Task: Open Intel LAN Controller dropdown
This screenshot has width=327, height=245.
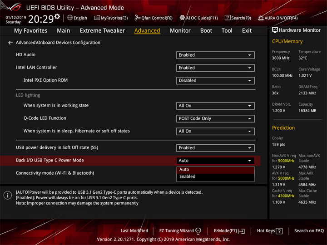Action: pyautogui.click(x=215, y=68)
